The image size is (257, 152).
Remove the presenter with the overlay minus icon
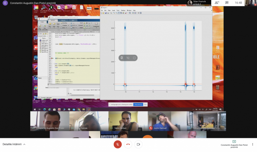coord(134,58)
